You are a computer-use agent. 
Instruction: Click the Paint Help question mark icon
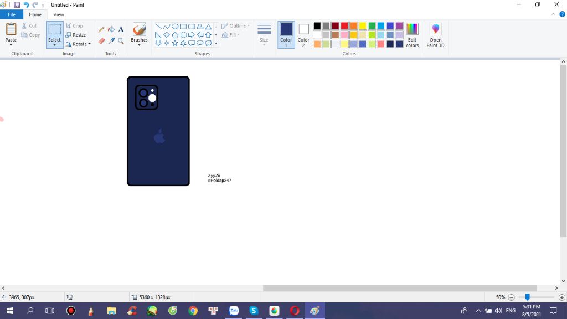(563, 14)
